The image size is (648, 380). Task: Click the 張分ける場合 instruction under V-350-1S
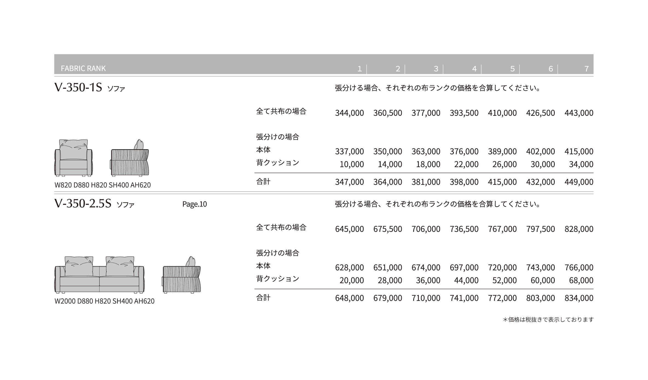[x=438, y=88]
